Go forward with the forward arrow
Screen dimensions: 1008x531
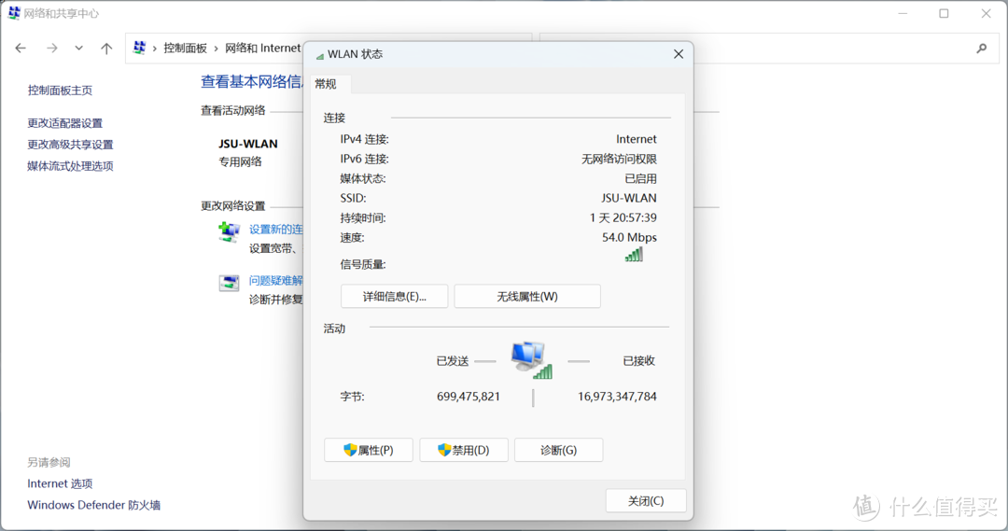pyautogui.click(x=52, y=49)
